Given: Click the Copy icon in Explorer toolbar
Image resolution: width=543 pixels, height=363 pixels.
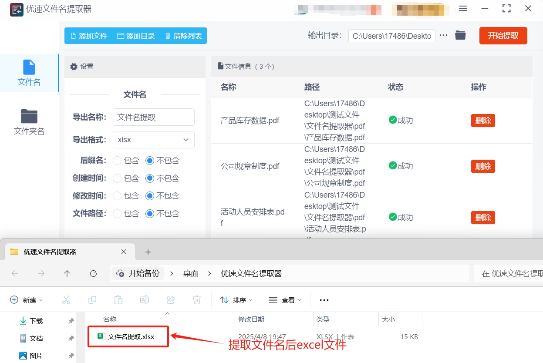Looking at the screenshot, I should tap(92, 300).
